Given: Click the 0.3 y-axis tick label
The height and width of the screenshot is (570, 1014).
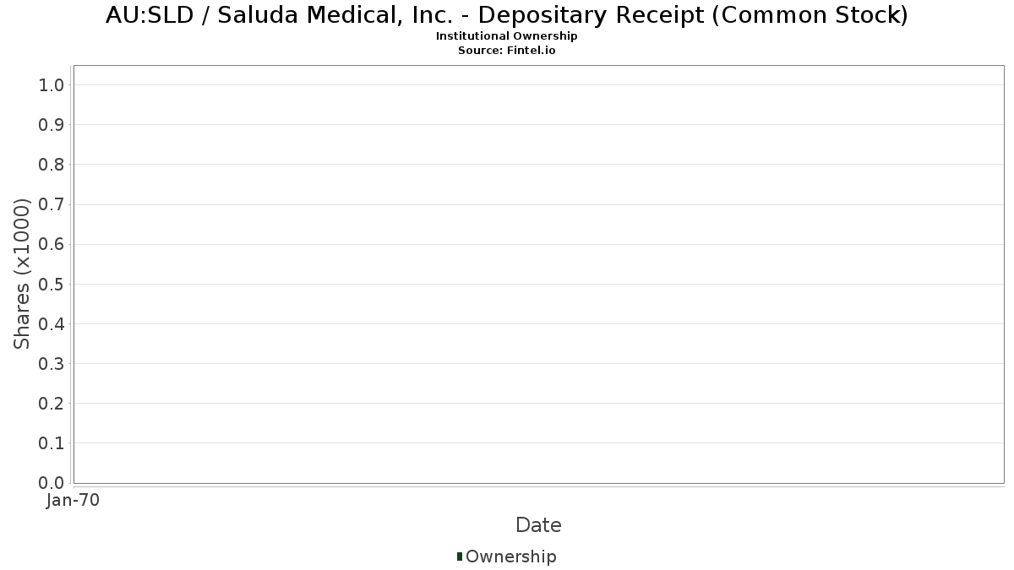Looking at the screenshot, I should [52, 364].
